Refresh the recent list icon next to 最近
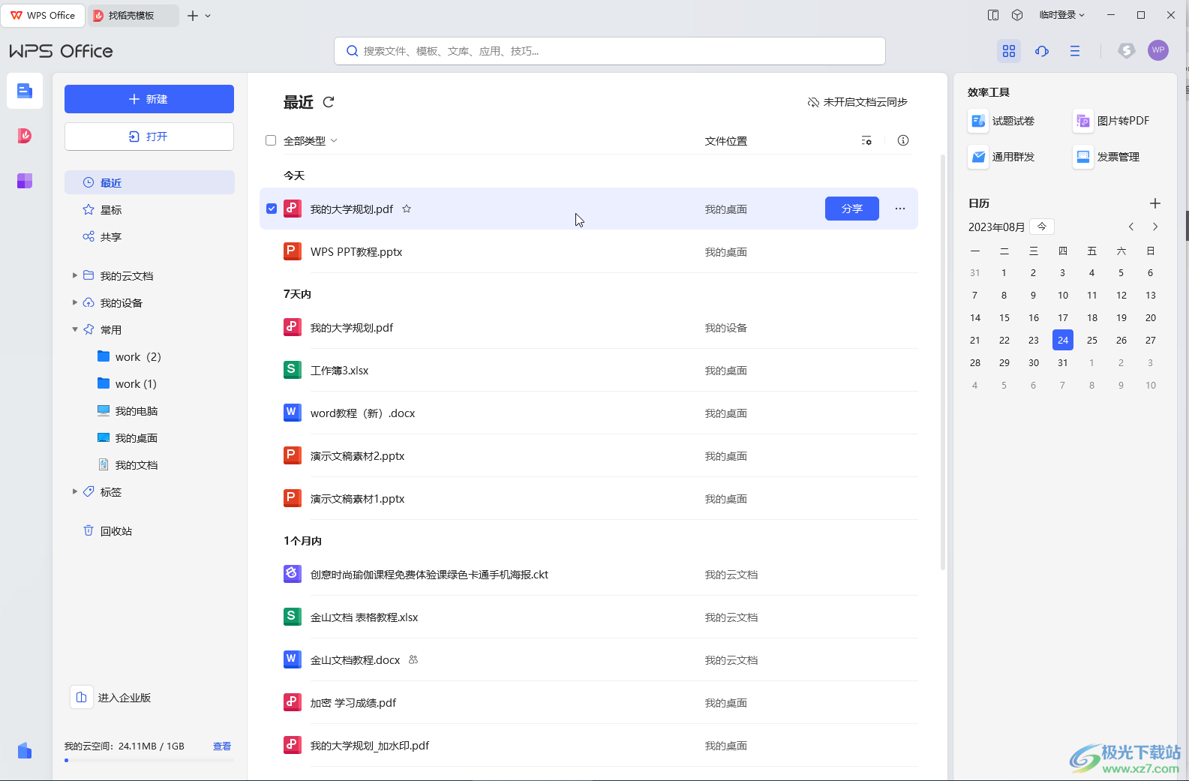 [329, 102]
